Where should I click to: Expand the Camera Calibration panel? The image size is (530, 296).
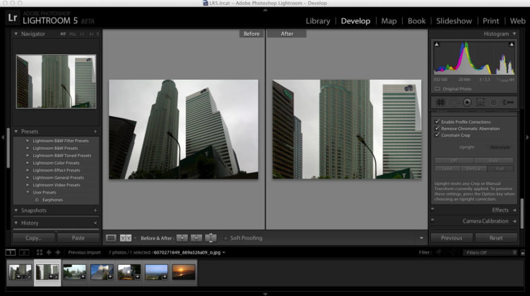[x=514, y=221]
